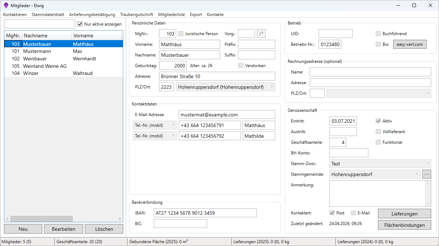Toggle the Aktiv checkbox
This screenshot has width=439, height=246.
378,121
